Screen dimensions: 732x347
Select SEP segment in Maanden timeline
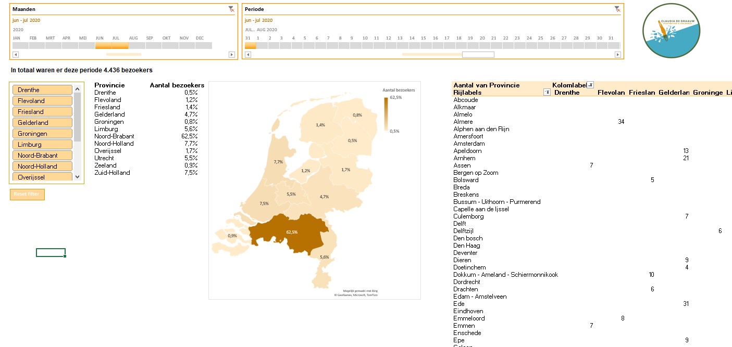(154, 45)
